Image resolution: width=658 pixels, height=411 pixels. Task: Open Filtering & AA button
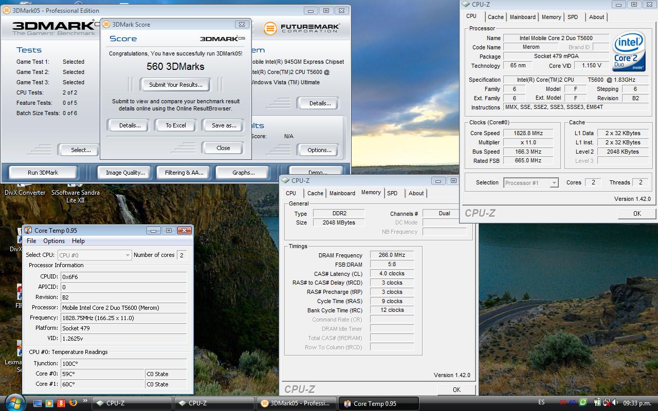[x=184, y=173]
